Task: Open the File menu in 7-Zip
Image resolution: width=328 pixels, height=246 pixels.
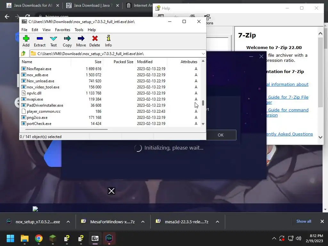Action: tap(24, 30)
